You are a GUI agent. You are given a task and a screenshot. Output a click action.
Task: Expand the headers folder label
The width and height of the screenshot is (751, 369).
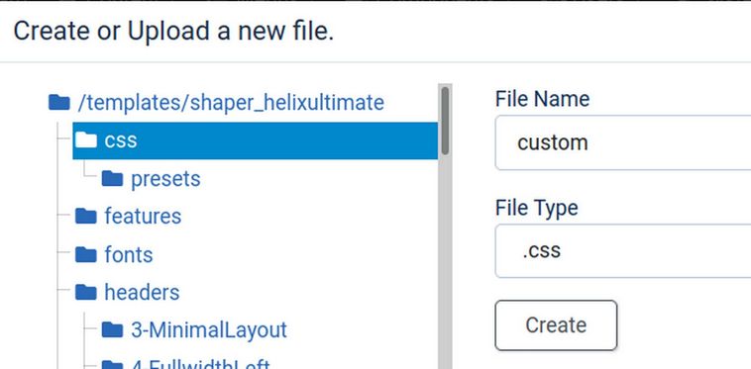click(142, 292)
